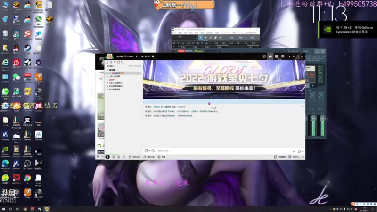377x212 pixels.
Task: Click the screenshot icon beside YY chat input
Action: point(153,151)
